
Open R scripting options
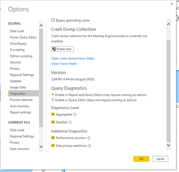click(x=17, y=50)
